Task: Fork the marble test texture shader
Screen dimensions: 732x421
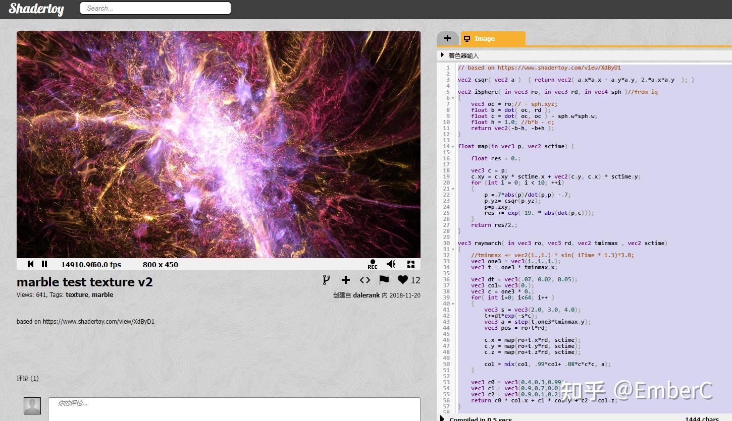Action: 327,280
